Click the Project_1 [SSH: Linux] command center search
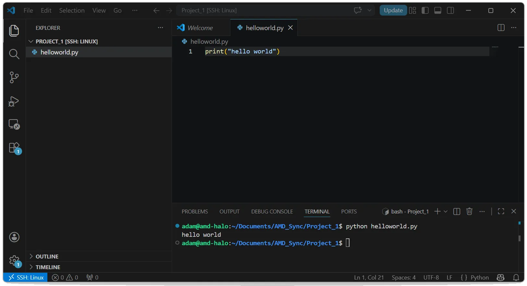This screenshot has width=527, height=286. 275,10
